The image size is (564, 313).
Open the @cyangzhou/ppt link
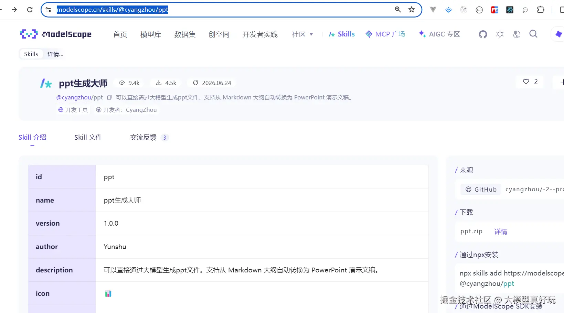pos(79,98)
